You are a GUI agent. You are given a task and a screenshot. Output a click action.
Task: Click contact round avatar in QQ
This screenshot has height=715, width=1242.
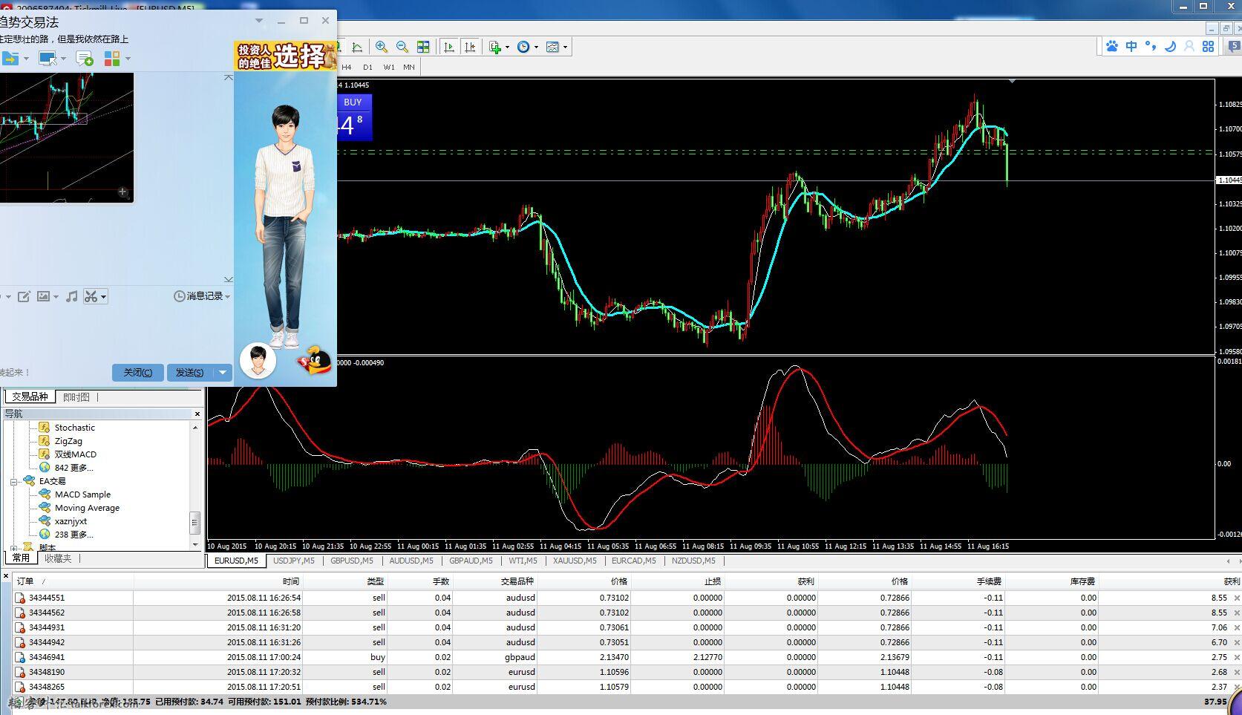[x=258, y=361]
